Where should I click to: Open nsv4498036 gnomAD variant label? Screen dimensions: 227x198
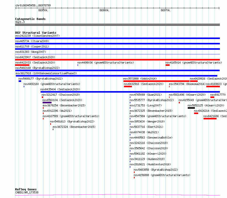106,63
